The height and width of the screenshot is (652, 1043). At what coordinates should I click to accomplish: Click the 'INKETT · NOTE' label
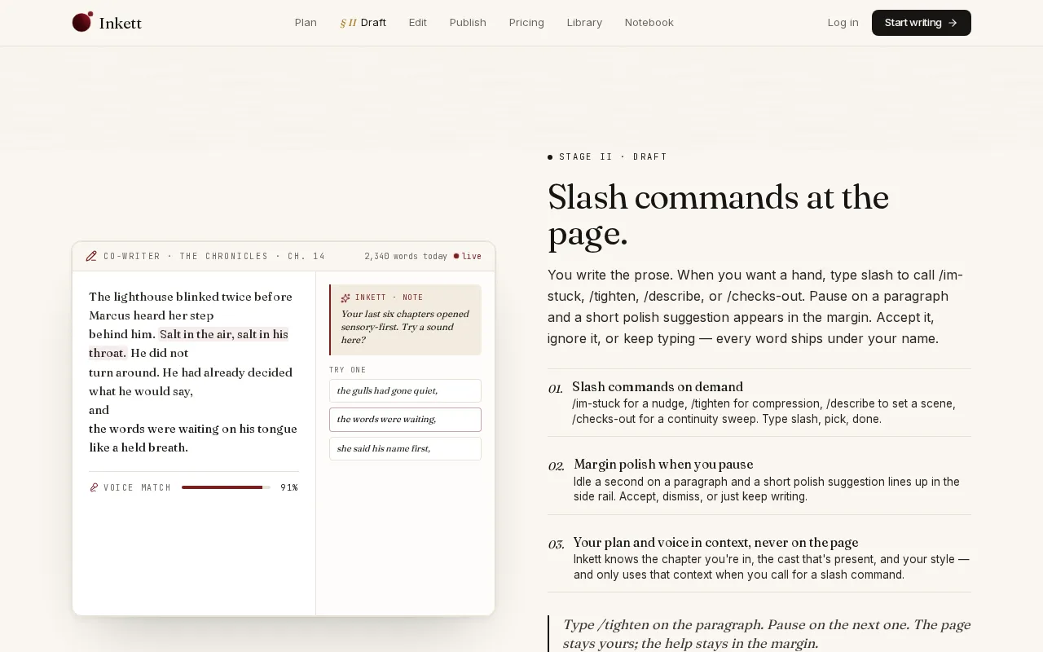[389, 297]
